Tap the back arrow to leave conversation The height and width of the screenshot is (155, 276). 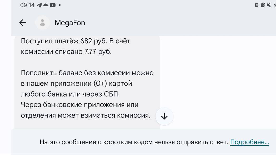[23, 23]
